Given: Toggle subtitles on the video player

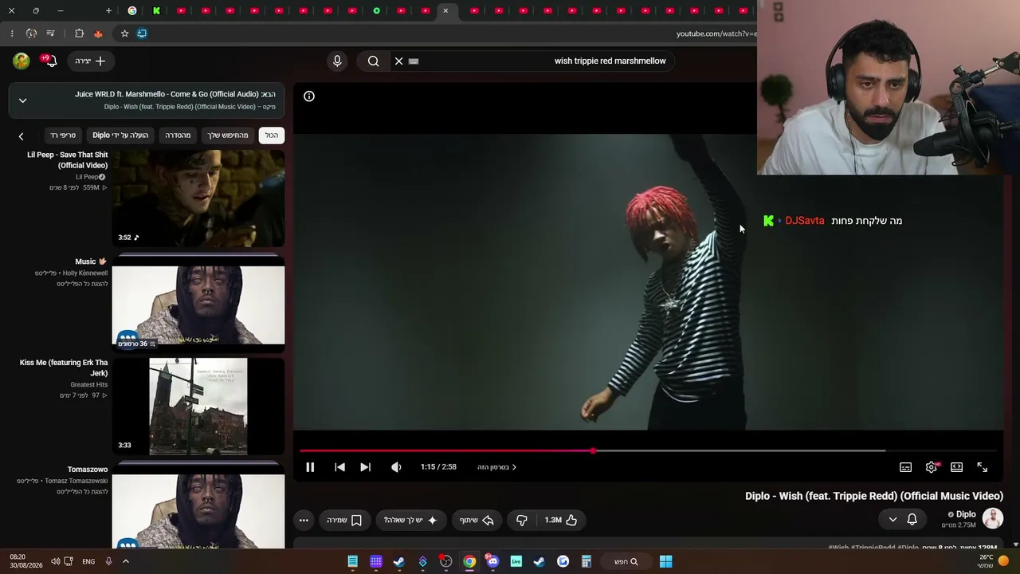Looking at the screenshot, I should click(905, 467).
